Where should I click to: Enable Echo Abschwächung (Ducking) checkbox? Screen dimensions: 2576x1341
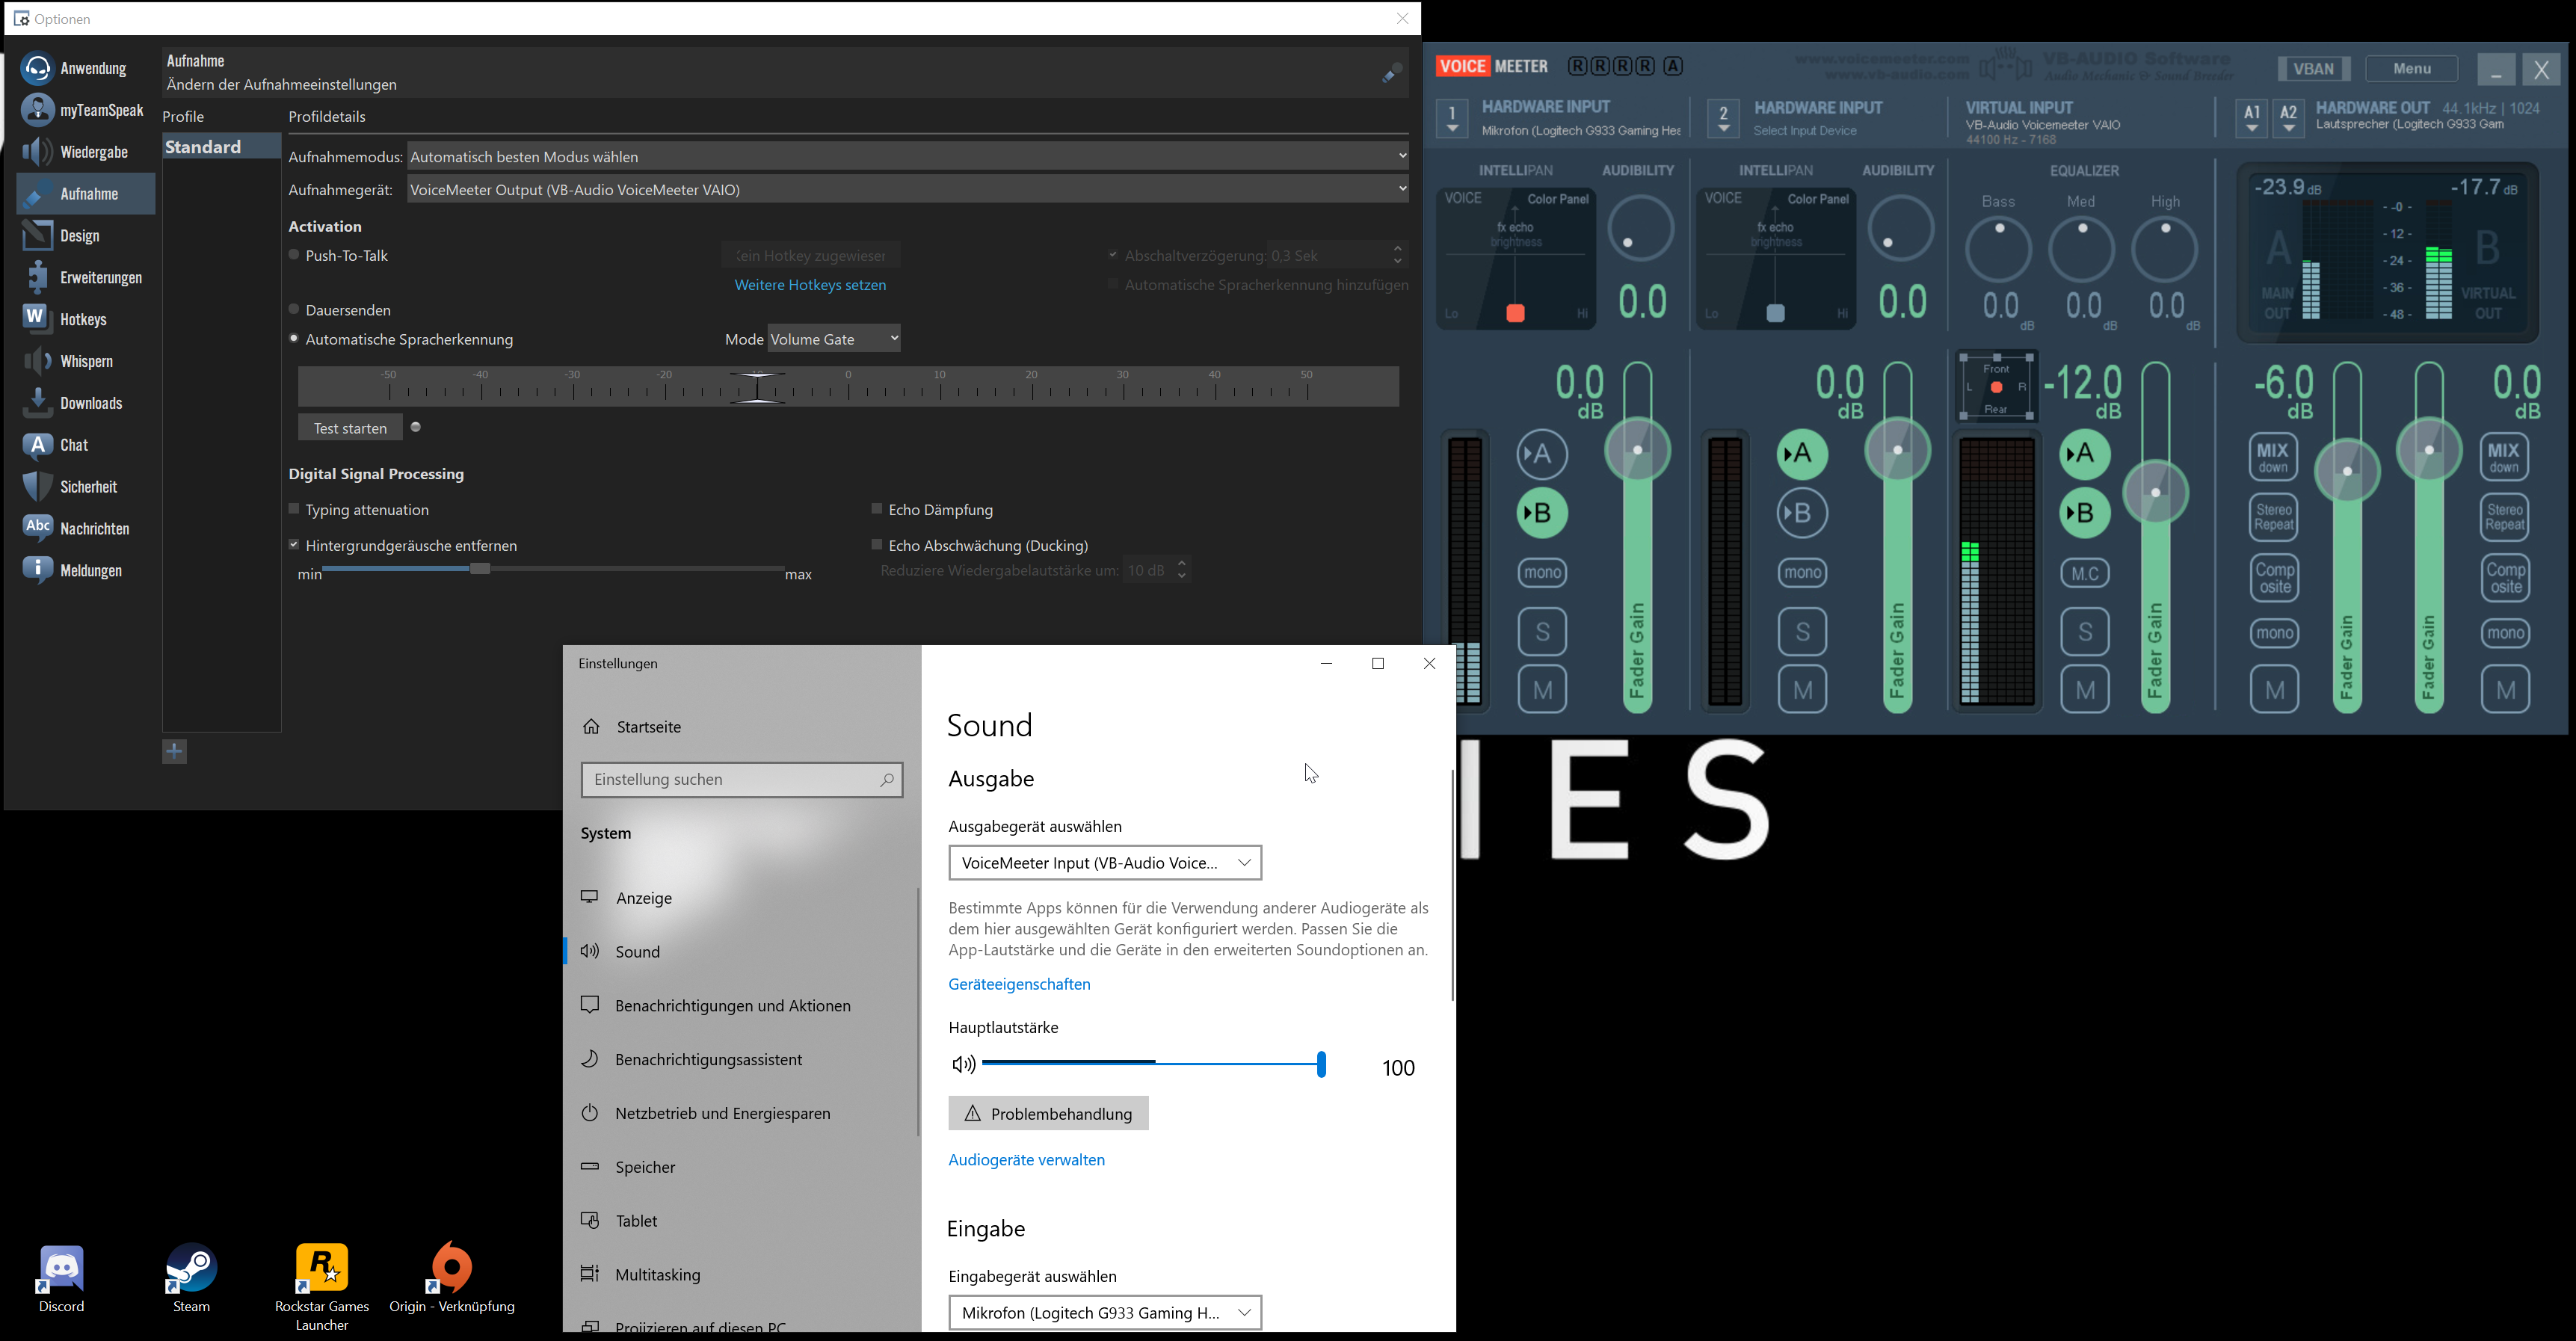coord(877,545)
